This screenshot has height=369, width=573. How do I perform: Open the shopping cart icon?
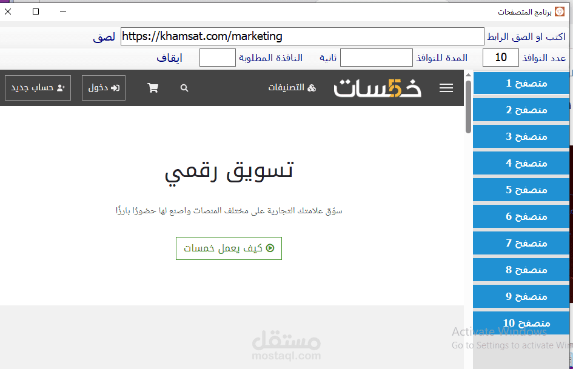pos(153,88)
